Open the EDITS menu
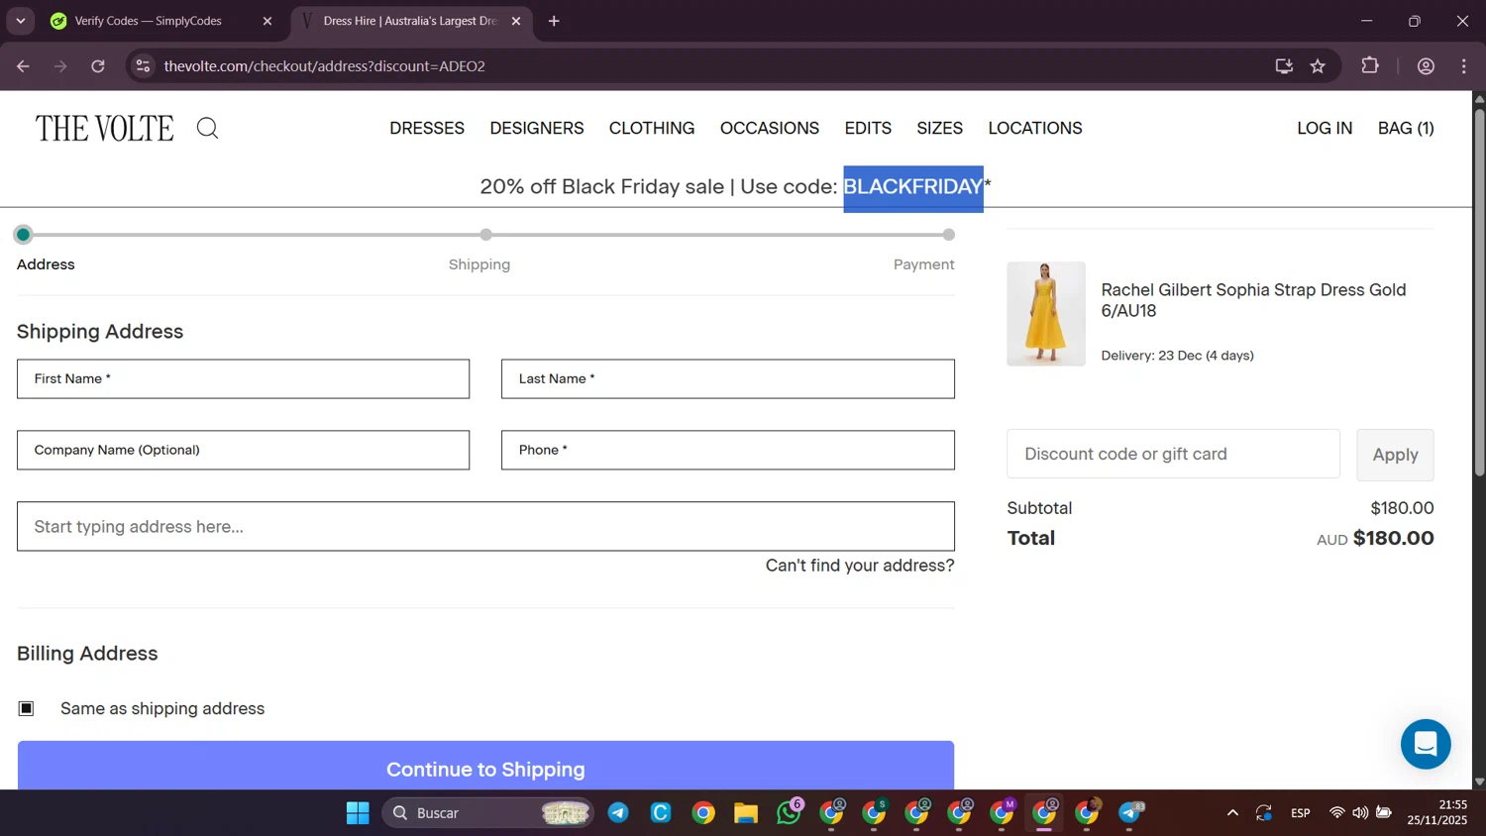This screenshot has height=836, width=1486. click(868, 128)
